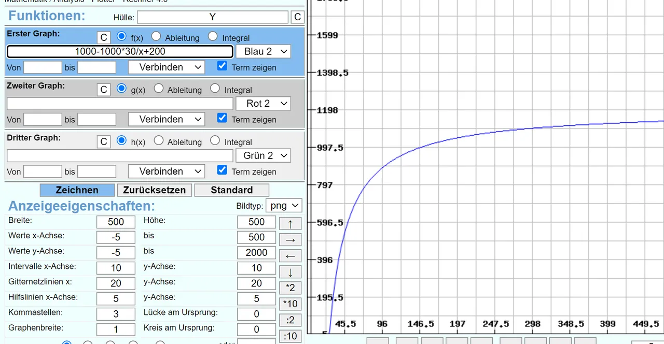Multiply axis range with *10 button
This screenshot has width=664, height=344.
coord(290,304)
